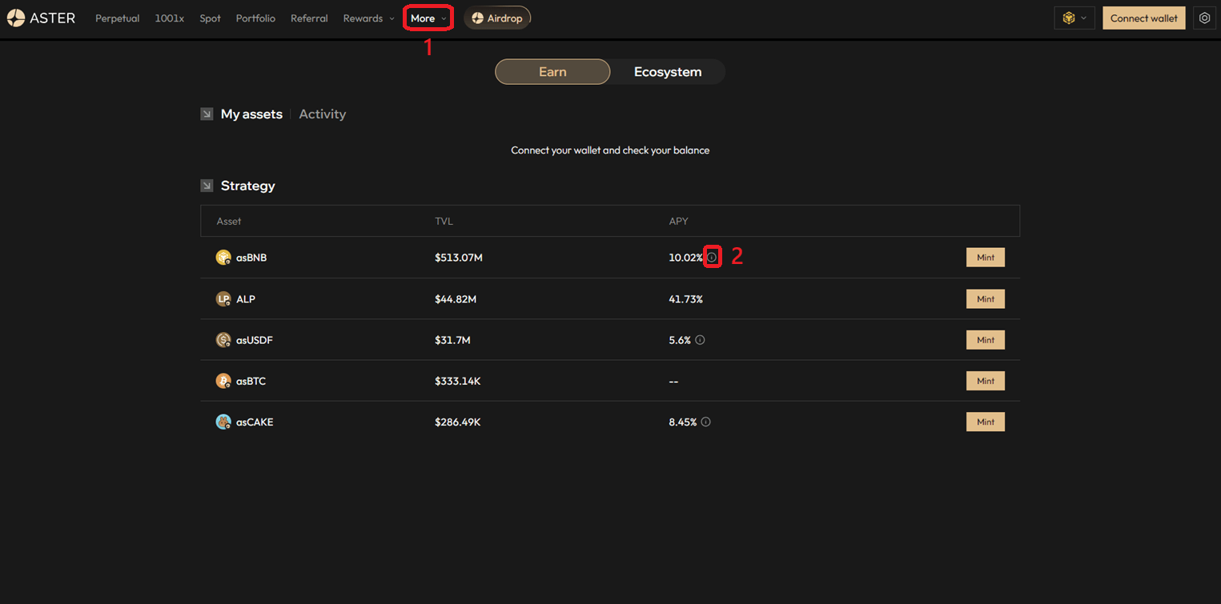Click the ASTER logo in header

pos(41,18)
